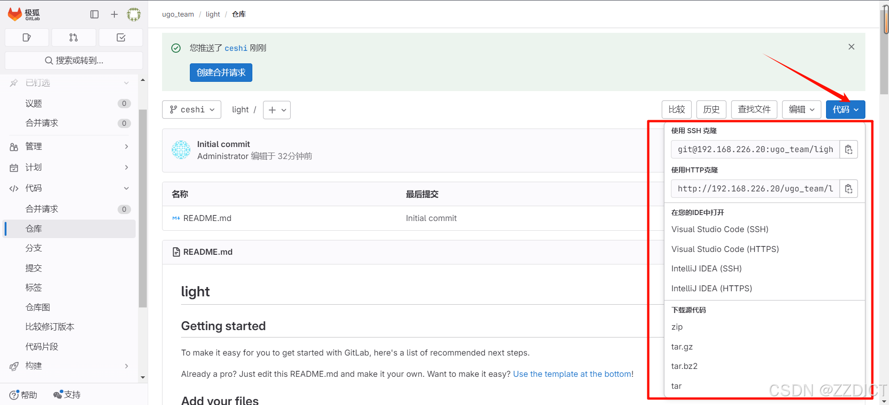Click the search or go to field

pyautogui.click(x=74, y=61)
